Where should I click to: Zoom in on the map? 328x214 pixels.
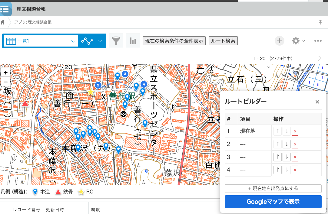pyautogui.click(x=6, y=73)
